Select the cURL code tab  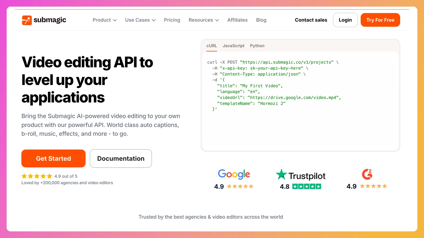click(212, 46)
